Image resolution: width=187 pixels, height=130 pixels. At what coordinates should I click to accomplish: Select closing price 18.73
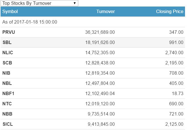tap(178, 94)
